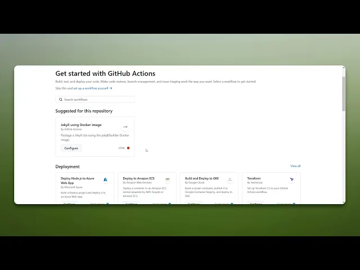360x270 pixels.
Task: Click the Amazon Web Services logo icon
Action: [168, 179]
